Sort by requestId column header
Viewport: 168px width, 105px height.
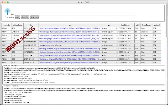pyautogui.click(x=7, y=25)
